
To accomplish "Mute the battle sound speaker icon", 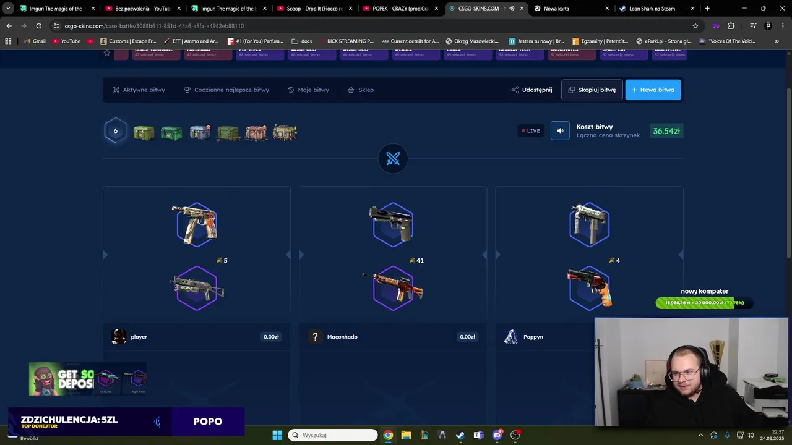I will 560,130.
